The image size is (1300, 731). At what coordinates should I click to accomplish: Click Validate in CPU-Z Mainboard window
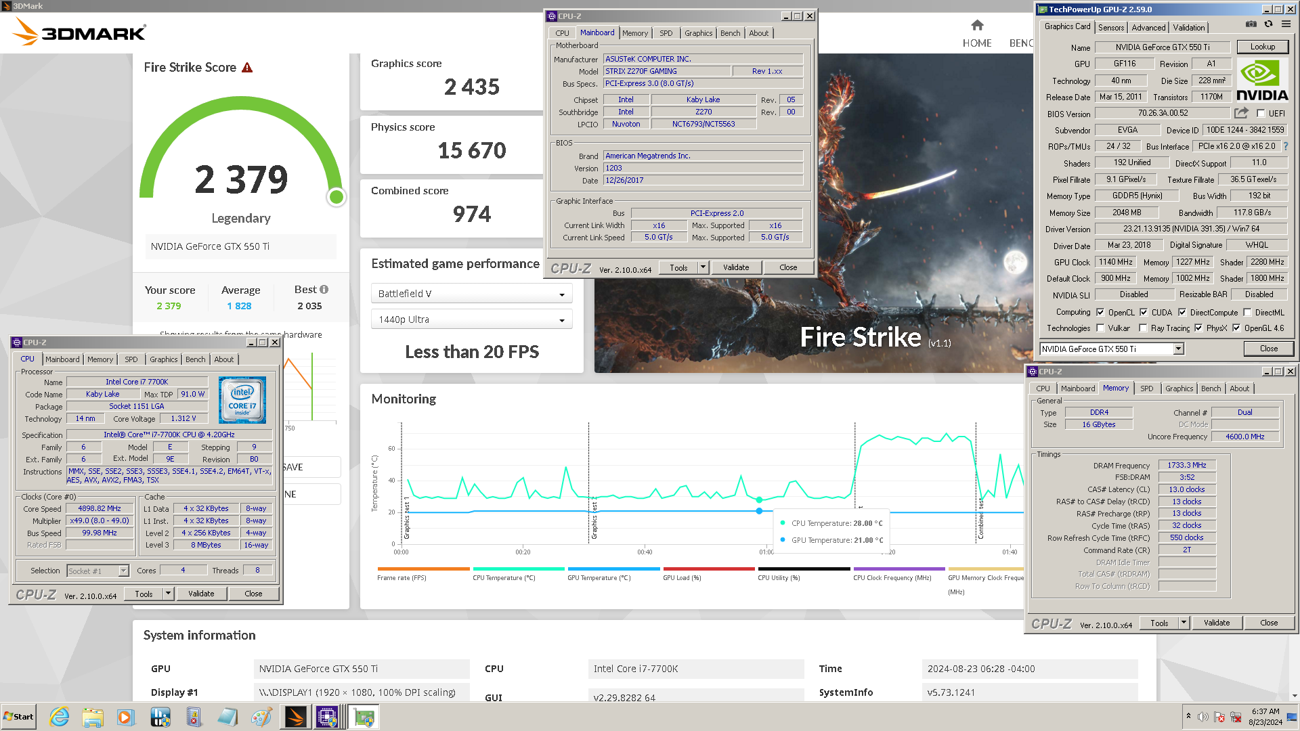(736, 267)
